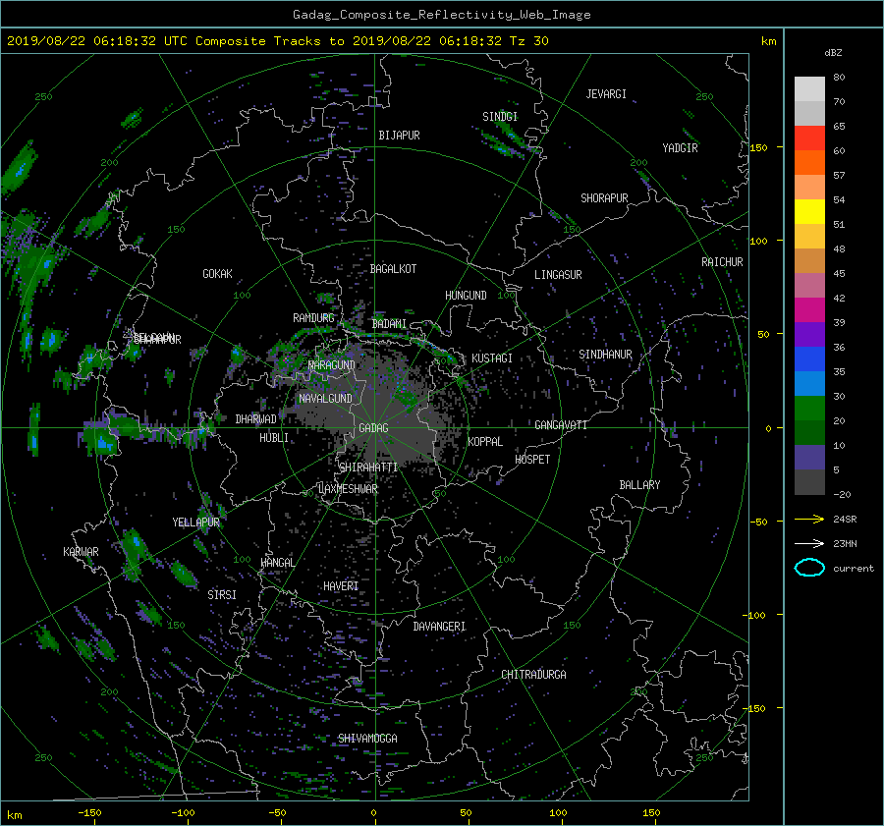Click the DAVANGERI label
The height and width of the screenshot is (826, 884).
(x=439, y=627)
